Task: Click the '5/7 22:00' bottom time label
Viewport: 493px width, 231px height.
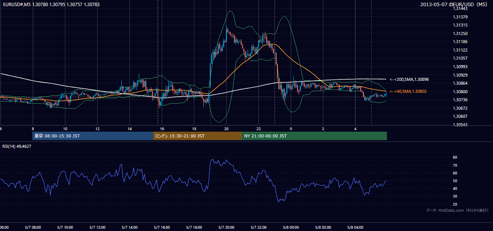Action: click(258, 228)
